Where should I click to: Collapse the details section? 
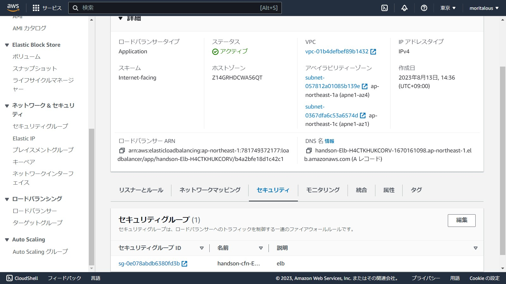120,18
